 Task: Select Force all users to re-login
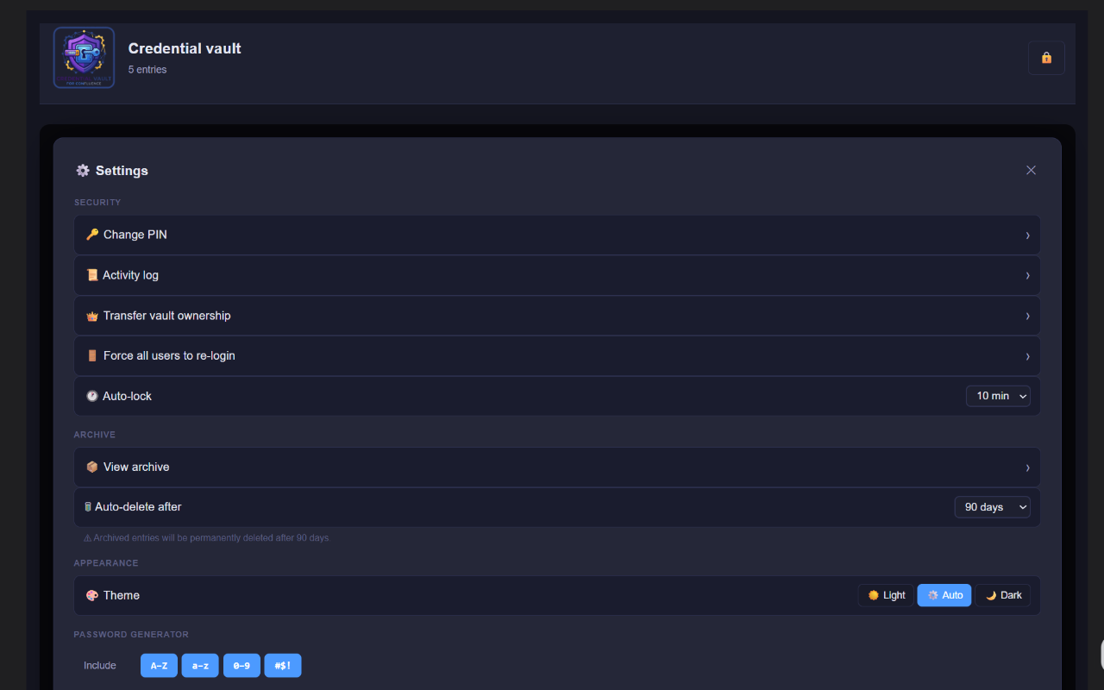click(557, 355)
